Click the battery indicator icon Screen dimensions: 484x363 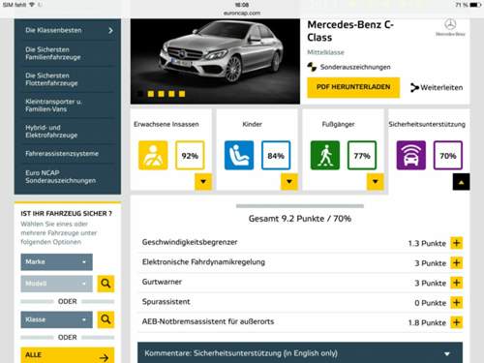(475, 5)
